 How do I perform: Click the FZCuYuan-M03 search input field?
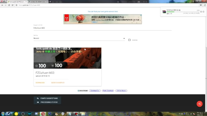(x=102, y=28)
